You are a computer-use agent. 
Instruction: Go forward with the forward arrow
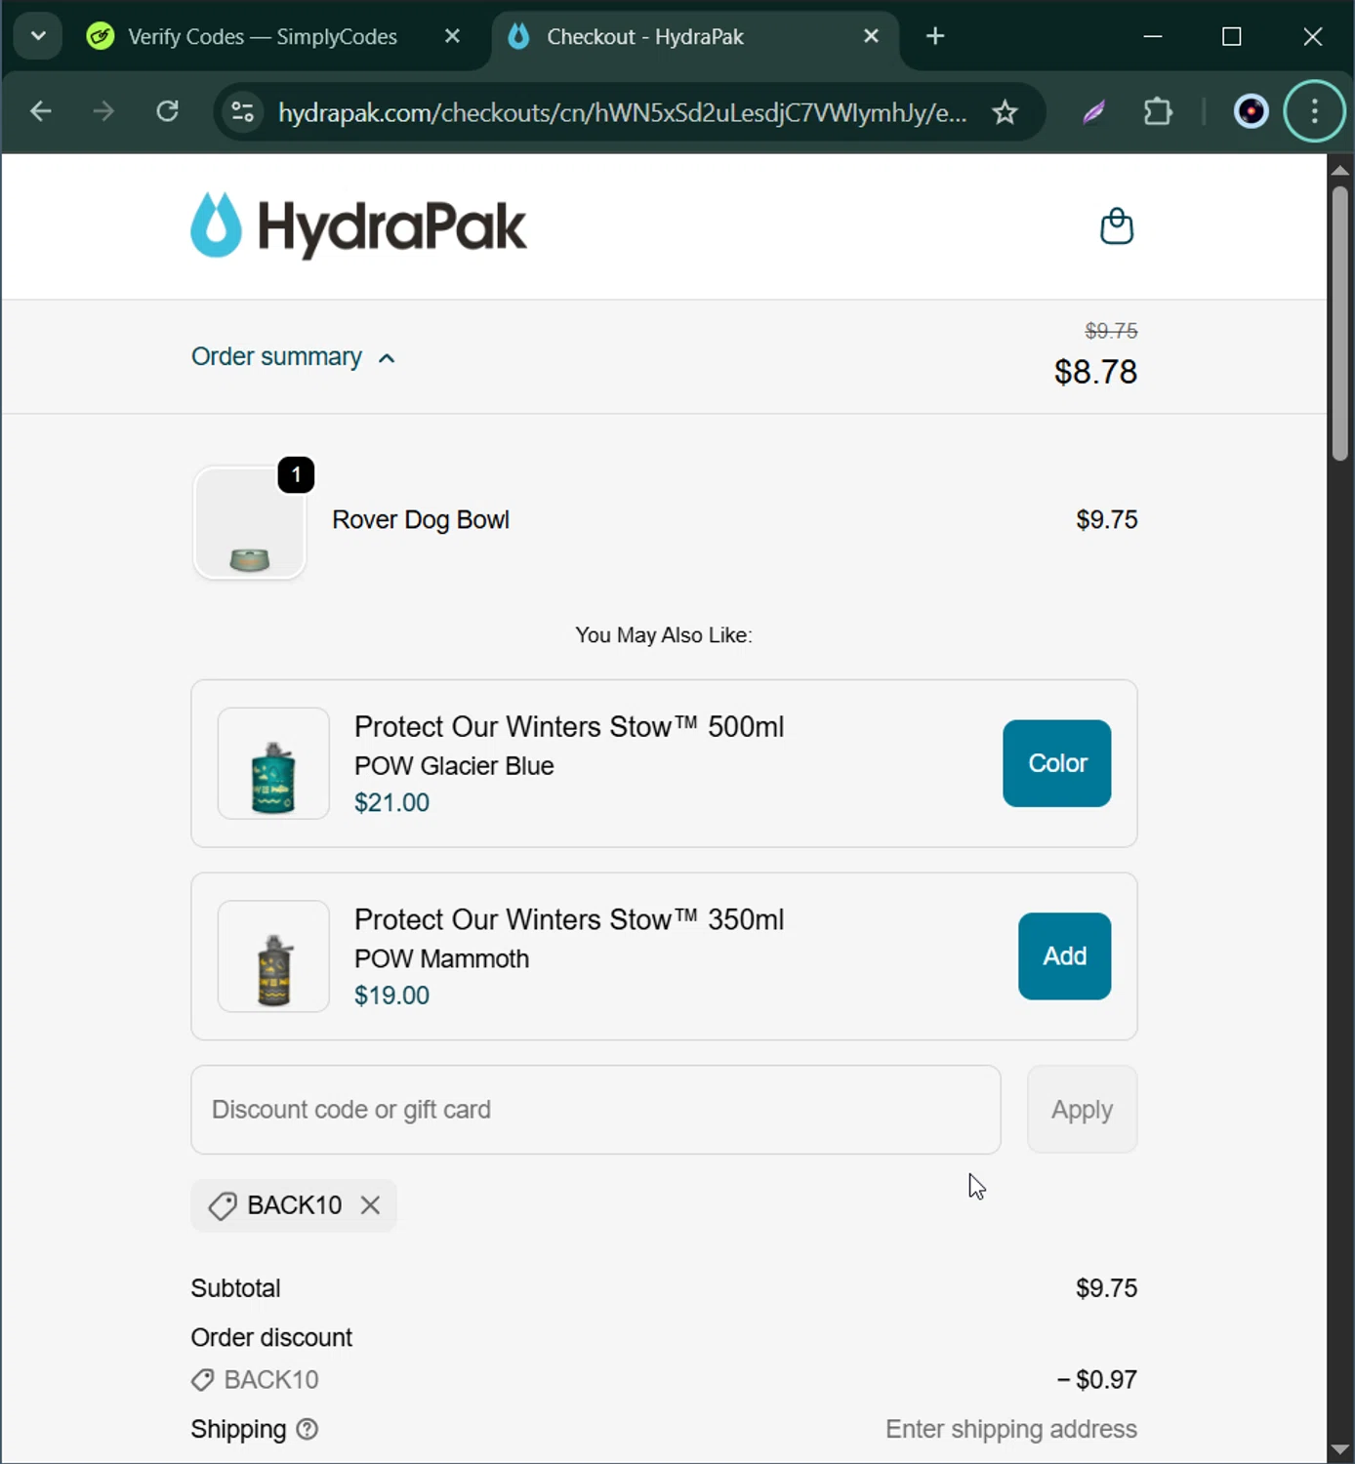pos(103,111)
